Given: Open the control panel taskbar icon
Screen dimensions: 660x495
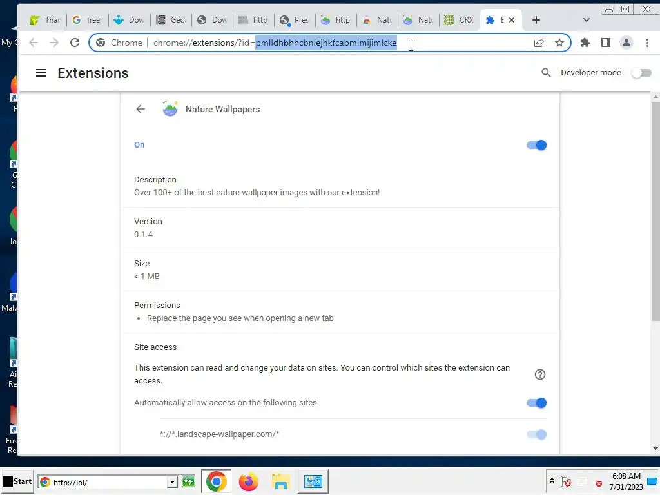Looking at the screenshot, I should pos(313,481).
